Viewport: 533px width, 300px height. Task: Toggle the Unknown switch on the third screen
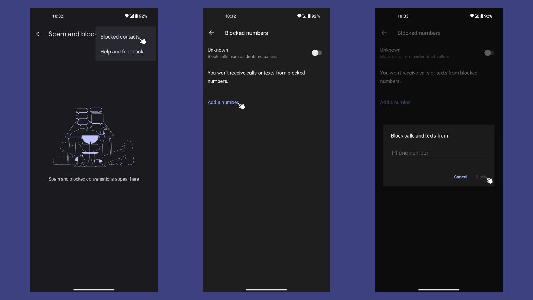(489, 52)
